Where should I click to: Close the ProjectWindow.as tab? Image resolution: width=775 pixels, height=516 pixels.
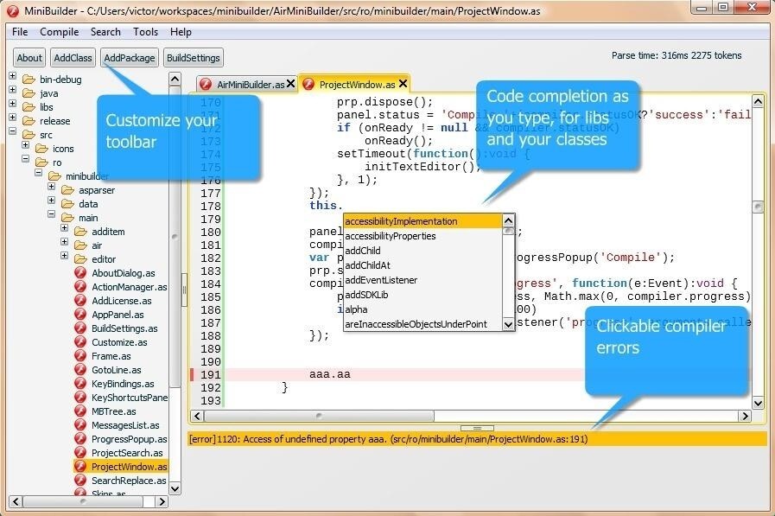click(x=402, y=84)
